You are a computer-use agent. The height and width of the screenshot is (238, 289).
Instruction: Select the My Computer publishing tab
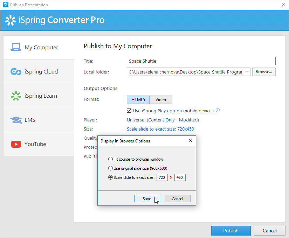[x=39, y=47]
